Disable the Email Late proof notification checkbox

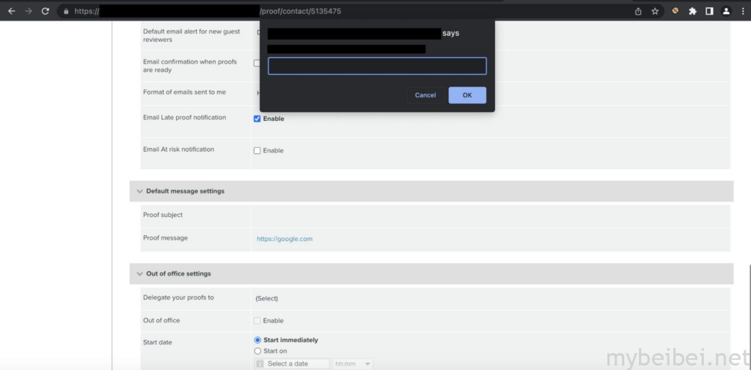pos(257,119)
